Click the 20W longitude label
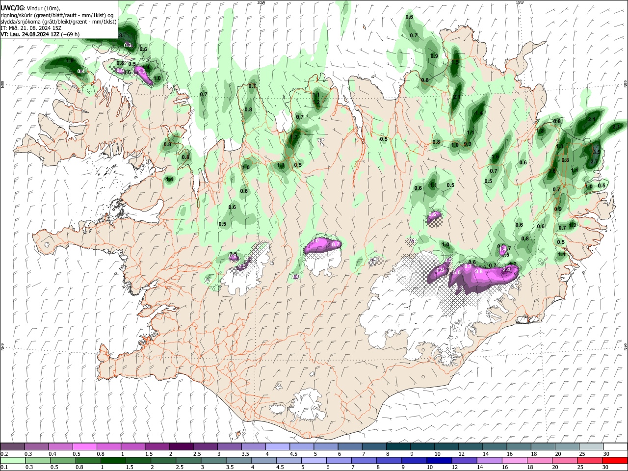This screenshot has height=471, width=628. (x=261, y=2)
